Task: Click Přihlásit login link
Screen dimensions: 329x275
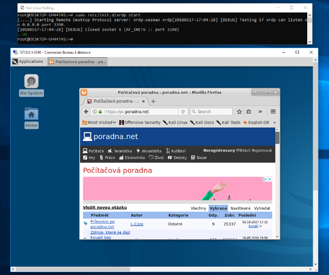Action: pos(243,151)
